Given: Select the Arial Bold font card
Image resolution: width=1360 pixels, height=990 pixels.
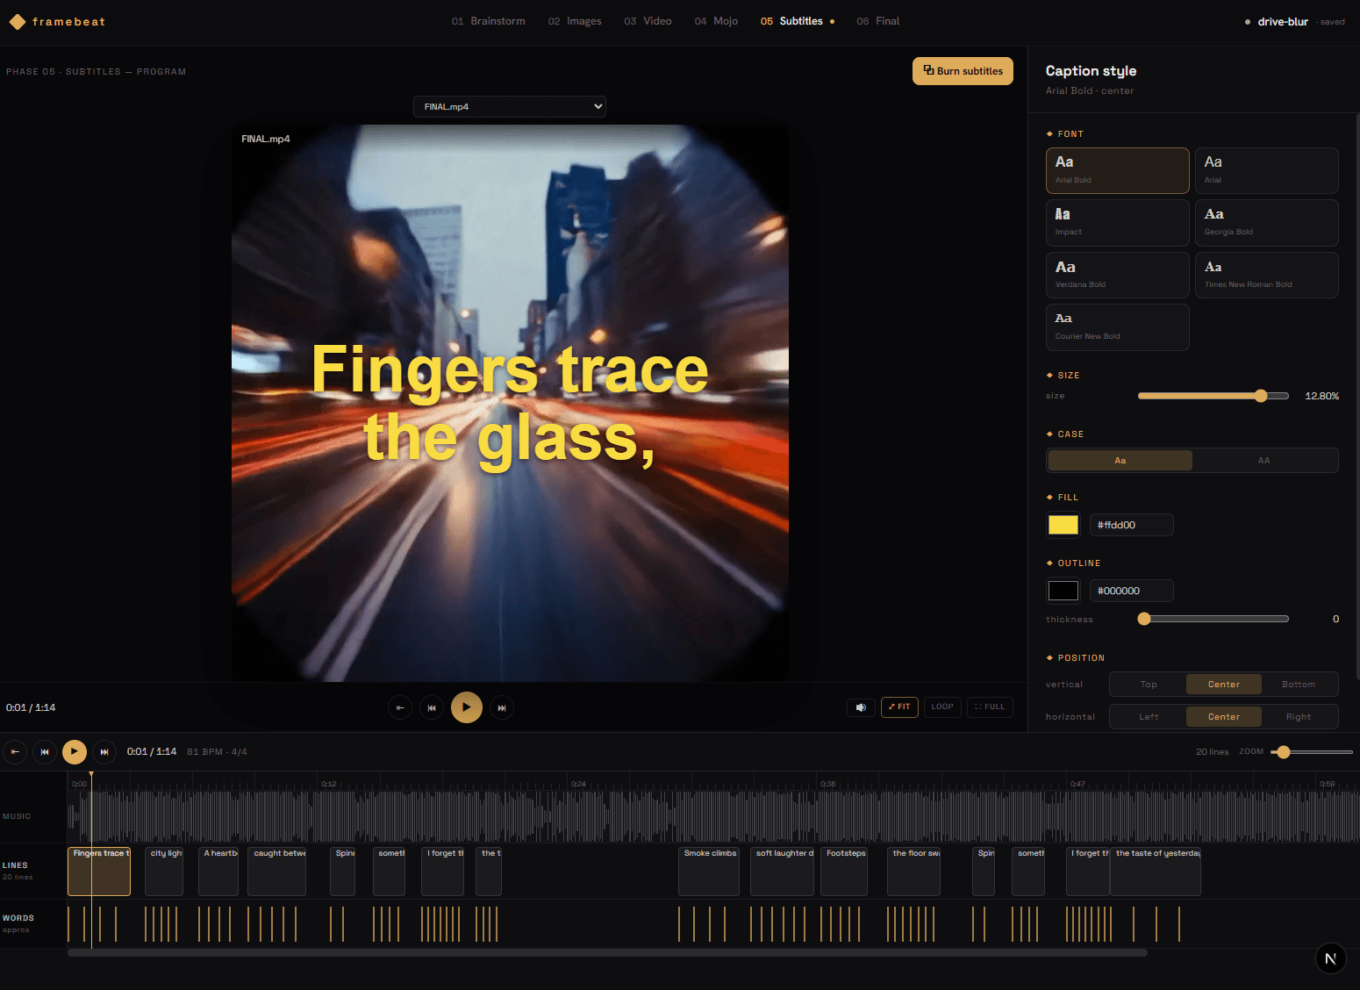Looking at the screenshot, I should tap(1117, 170).
